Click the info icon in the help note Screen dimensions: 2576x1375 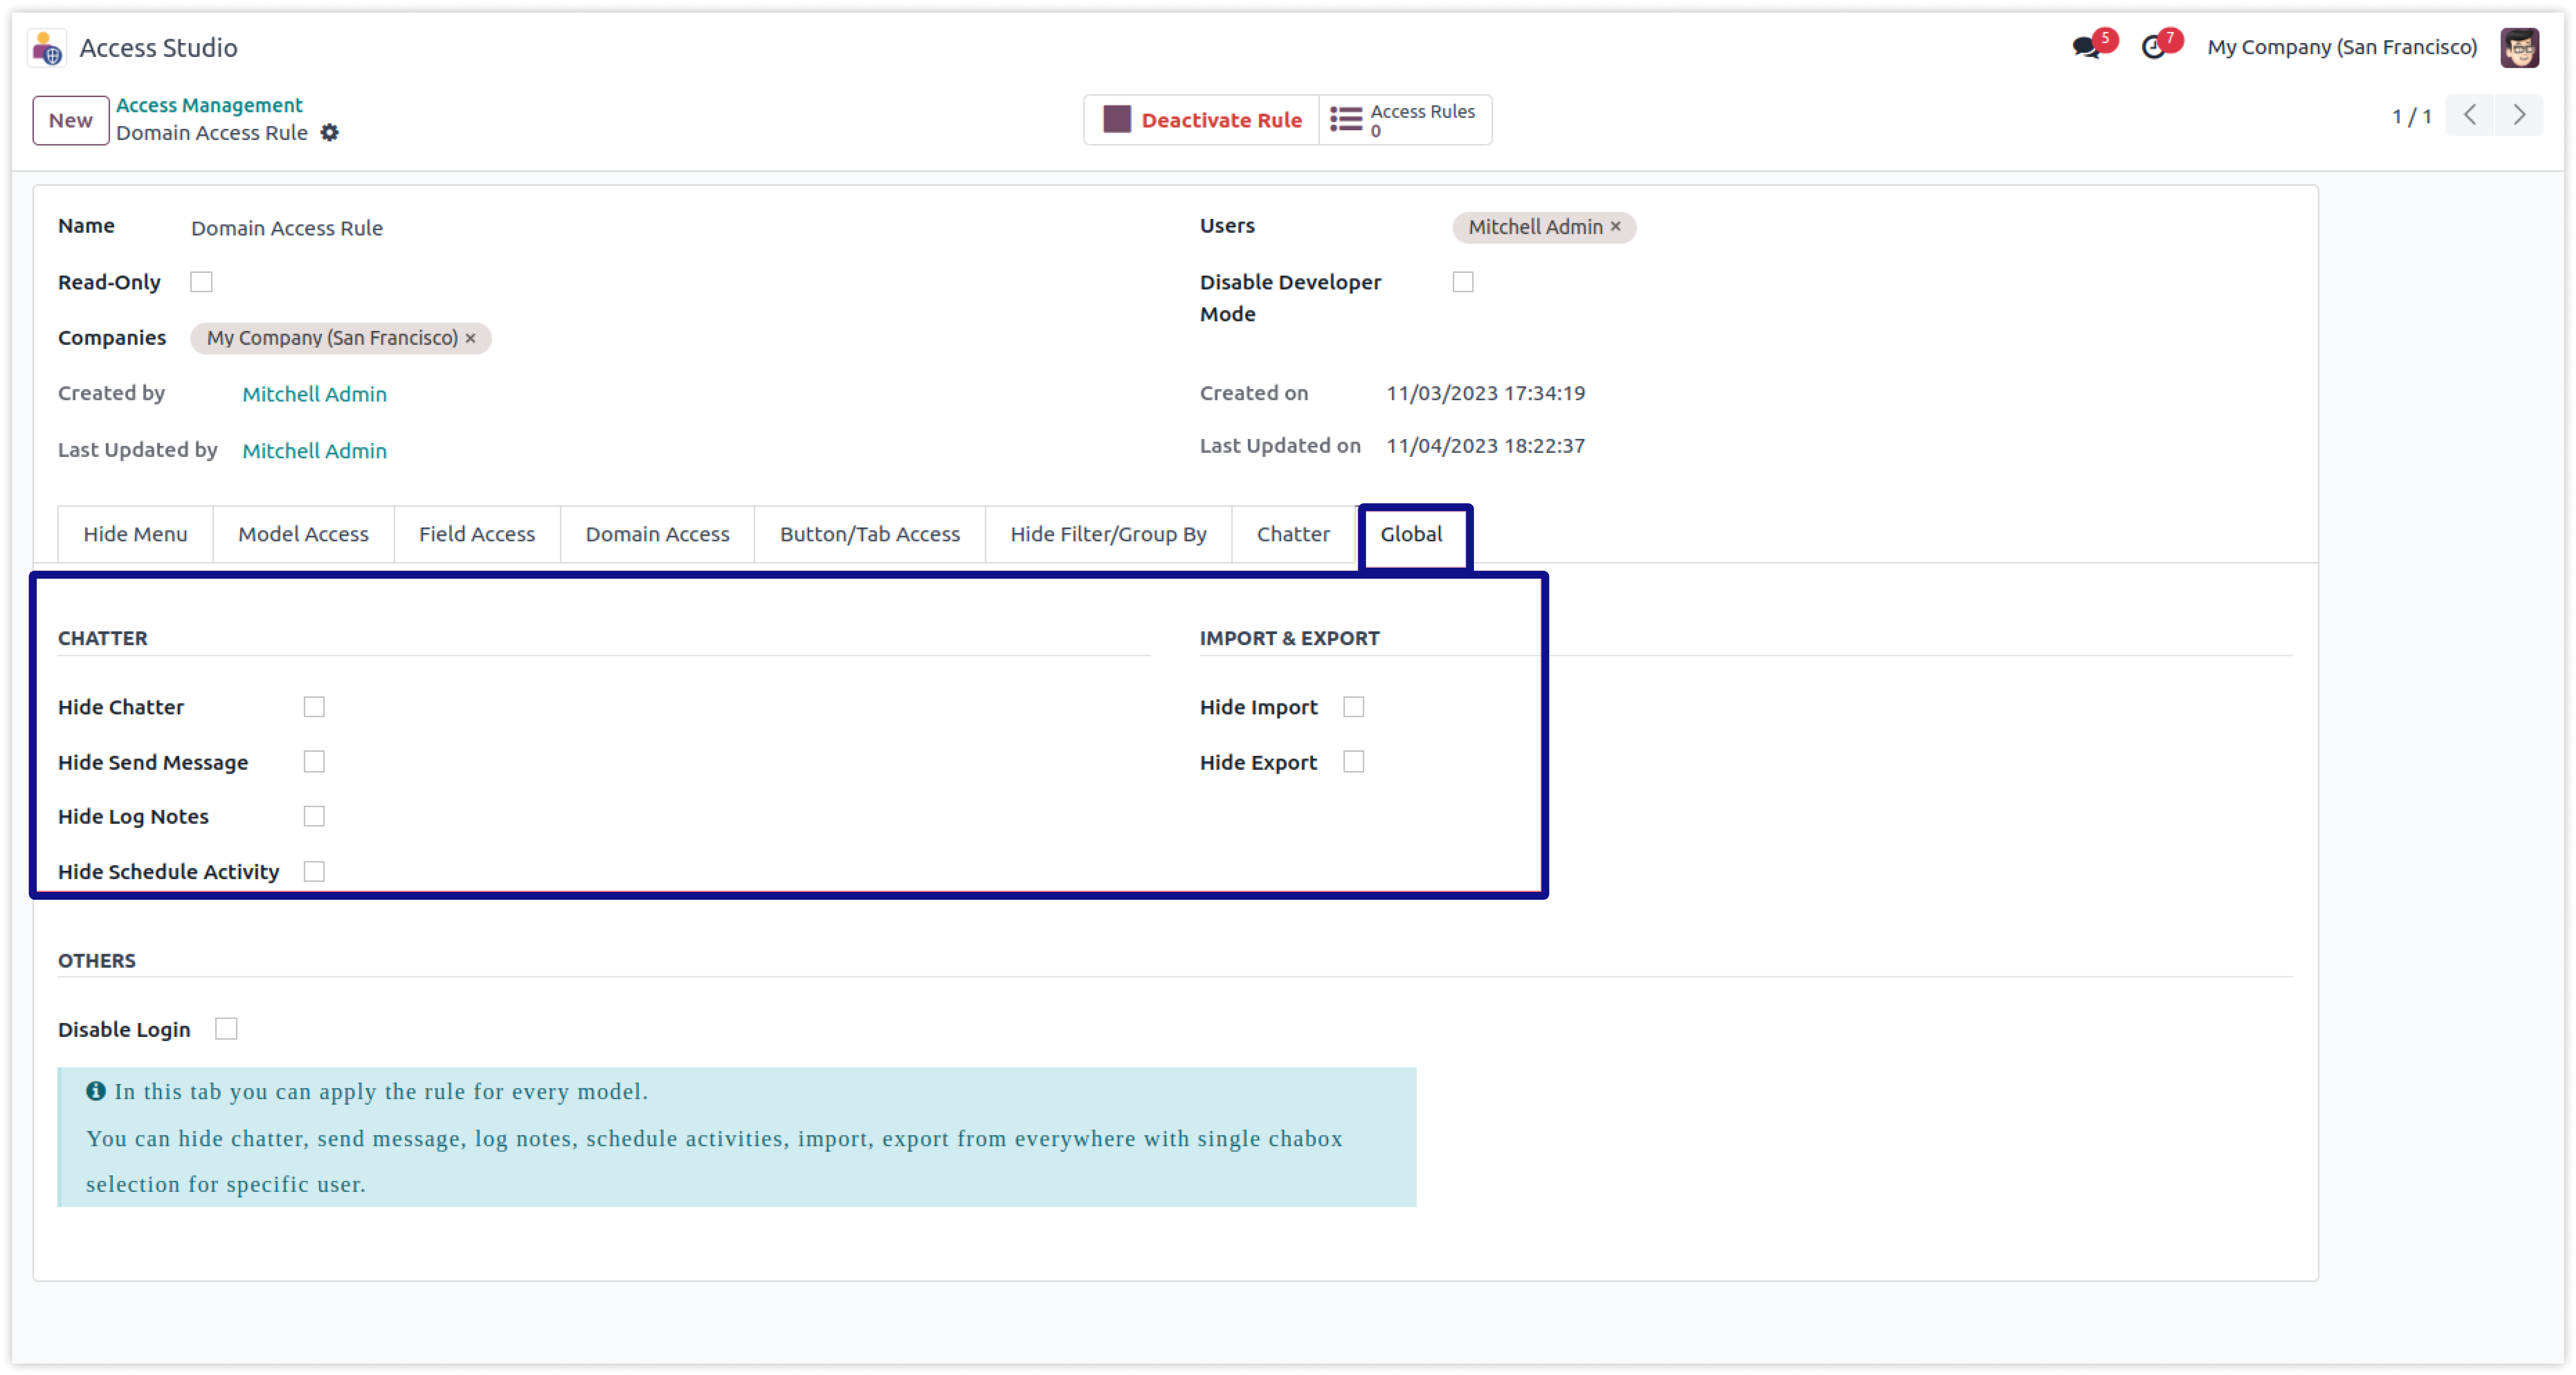click(96, 1091)
